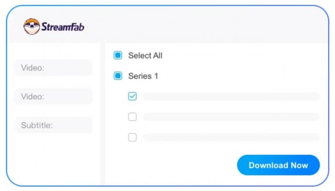Check the second episode checkbox
The height and width of the screenshot is (191, 335).
(x=132, y=117)
